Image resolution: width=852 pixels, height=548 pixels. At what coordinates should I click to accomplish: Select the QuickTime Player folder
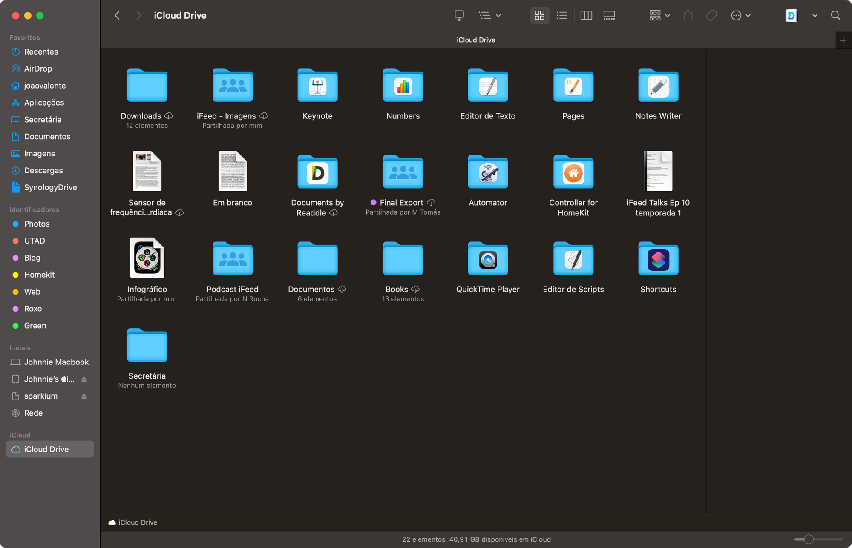pyautogui.click(x=488, y=258)
